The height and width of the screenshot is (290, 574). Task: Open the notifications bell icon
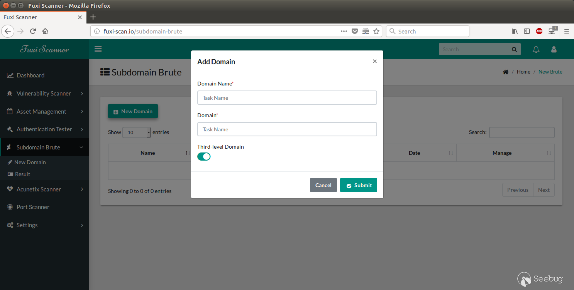536,49
